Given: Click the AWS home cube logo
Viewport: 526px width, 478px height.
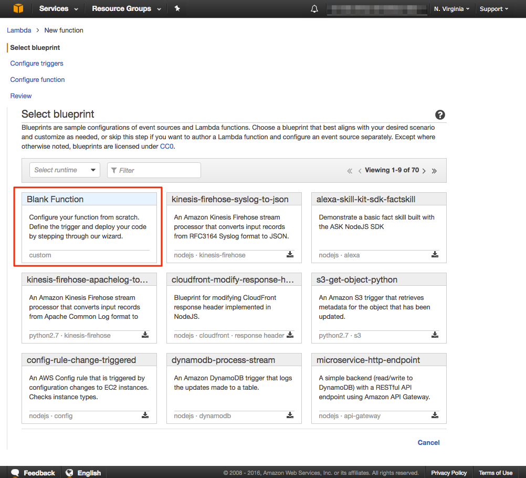Looking at the screenshot, I should pyautogui.click(x=19, y=8).
